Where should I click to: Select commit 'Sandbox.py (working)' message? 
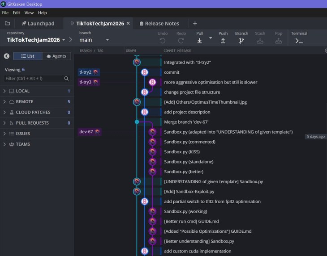(x=185, y=211)
